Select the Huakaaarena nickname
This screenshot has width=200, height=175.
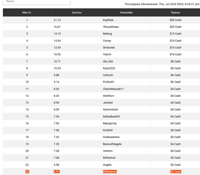pos(111,137)
